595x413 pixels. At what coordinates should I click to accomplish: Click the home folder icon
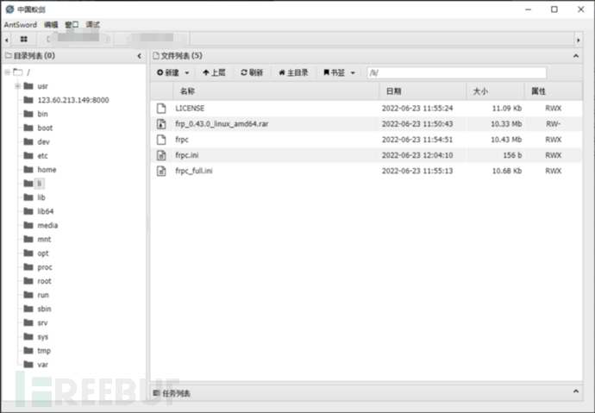tap(28, 170)
